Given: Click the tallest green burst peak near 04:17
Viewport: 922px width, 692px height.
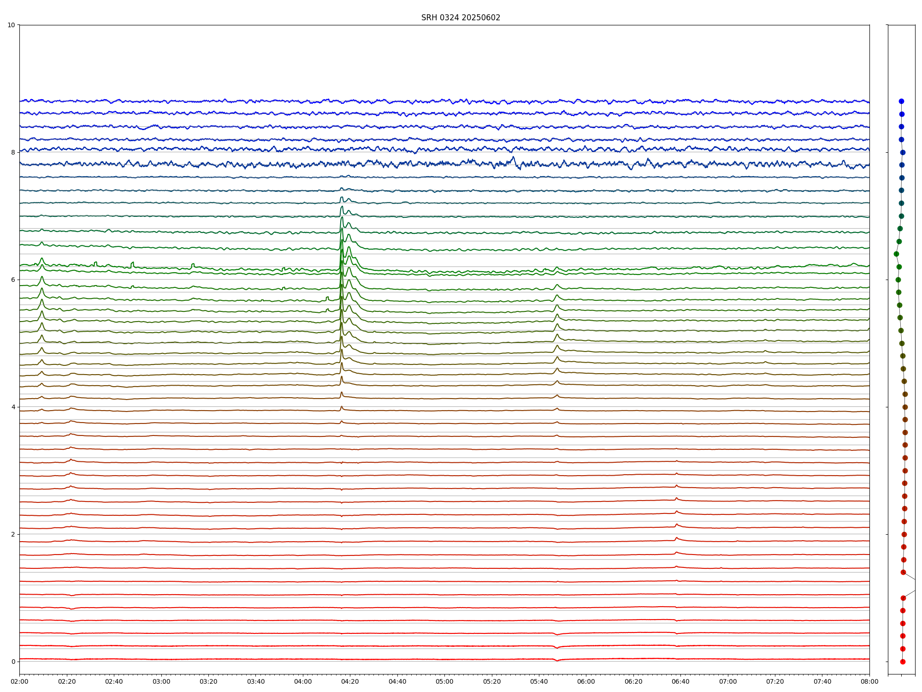Looking at the screenshot, I should (342, 240).
